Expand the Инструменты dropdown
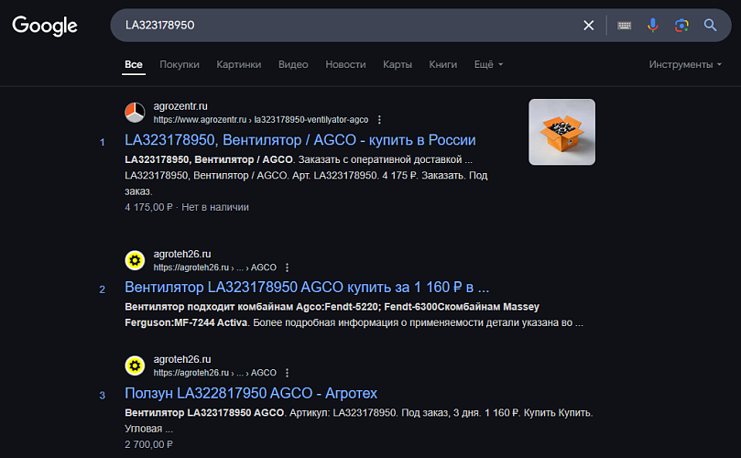The image size is (741, 458). coord(685,64)
